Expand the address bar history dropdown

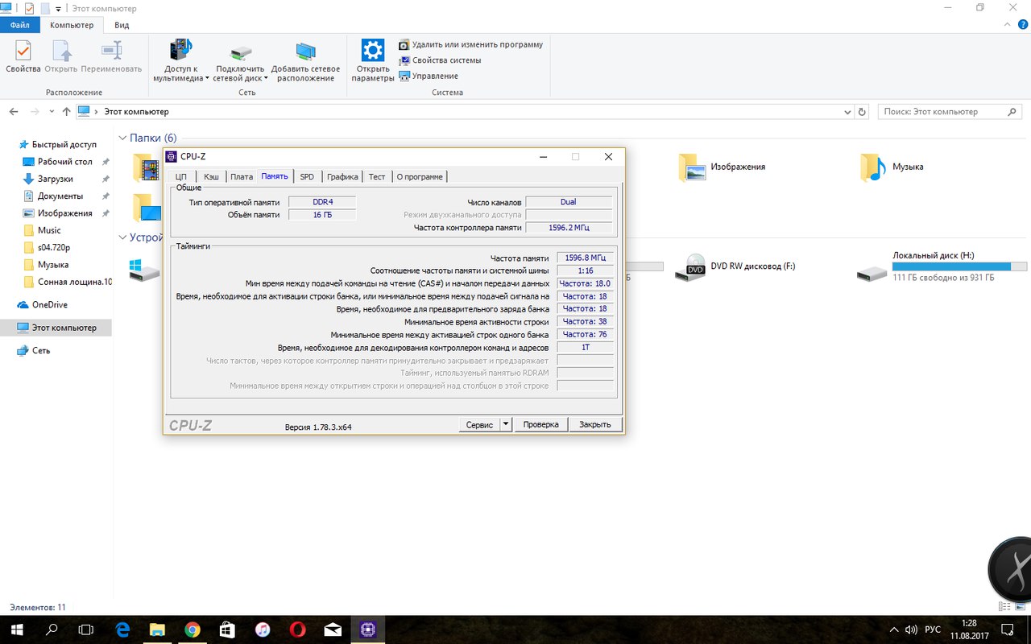pyautogui.click(x=847, y=112)
